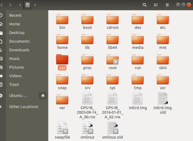Select the initrd.img file
The height and width of the screenshot is (141, 193).
click(x=138, y=101)
